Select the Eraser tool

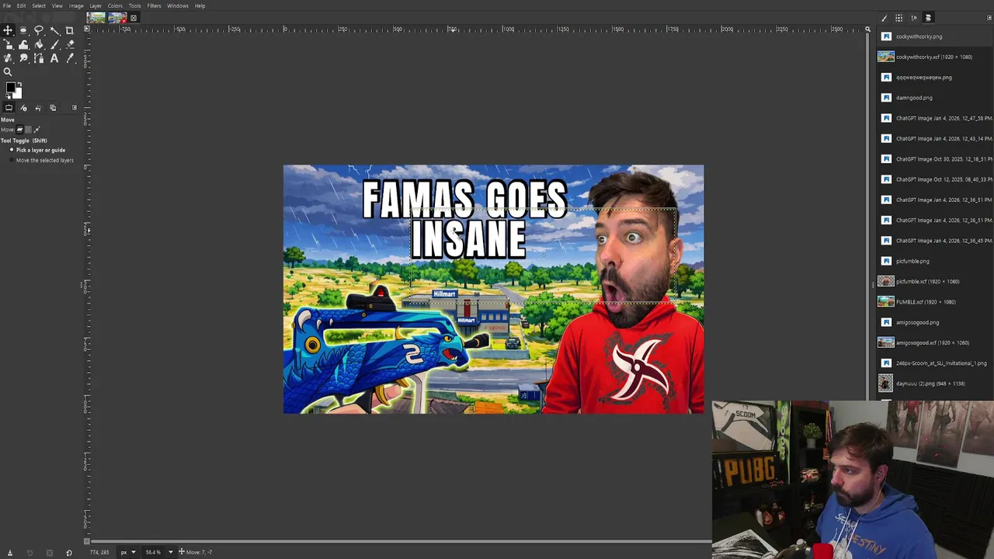(69, 44)
